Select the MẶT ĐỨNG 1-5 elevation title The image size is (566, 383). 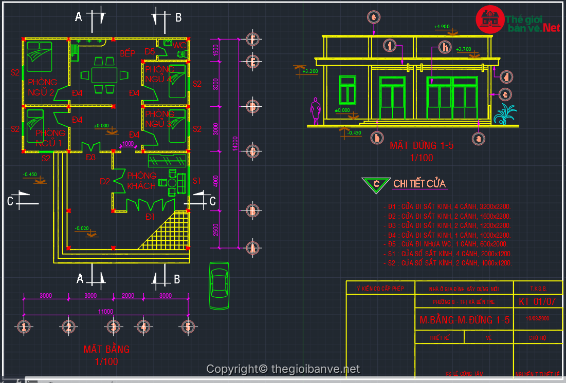tap(422, 145)
